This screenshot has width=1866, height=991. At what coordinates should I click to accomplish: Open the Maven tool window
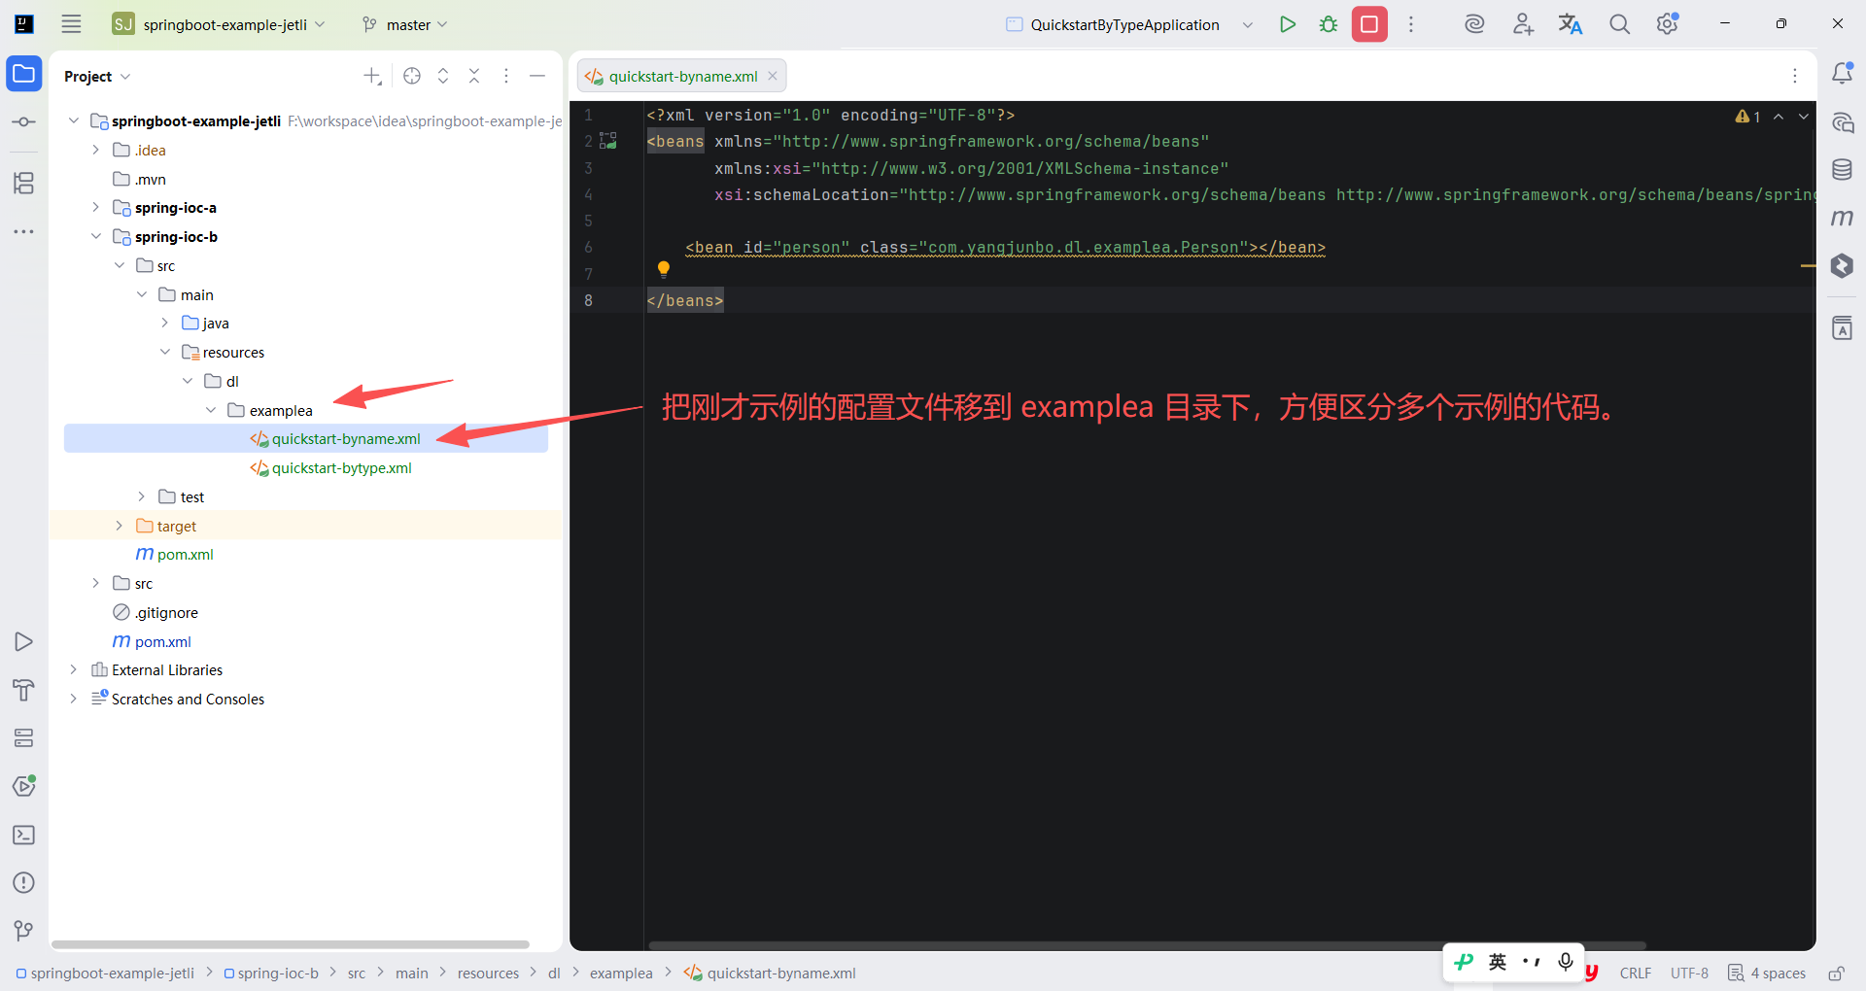[1842, 218]
